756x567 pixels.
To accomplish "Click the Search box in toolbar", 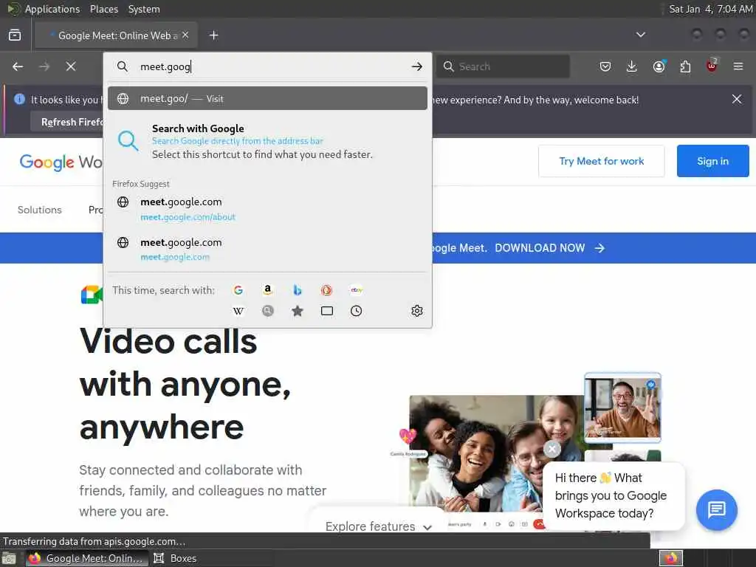I will (503, 66).
